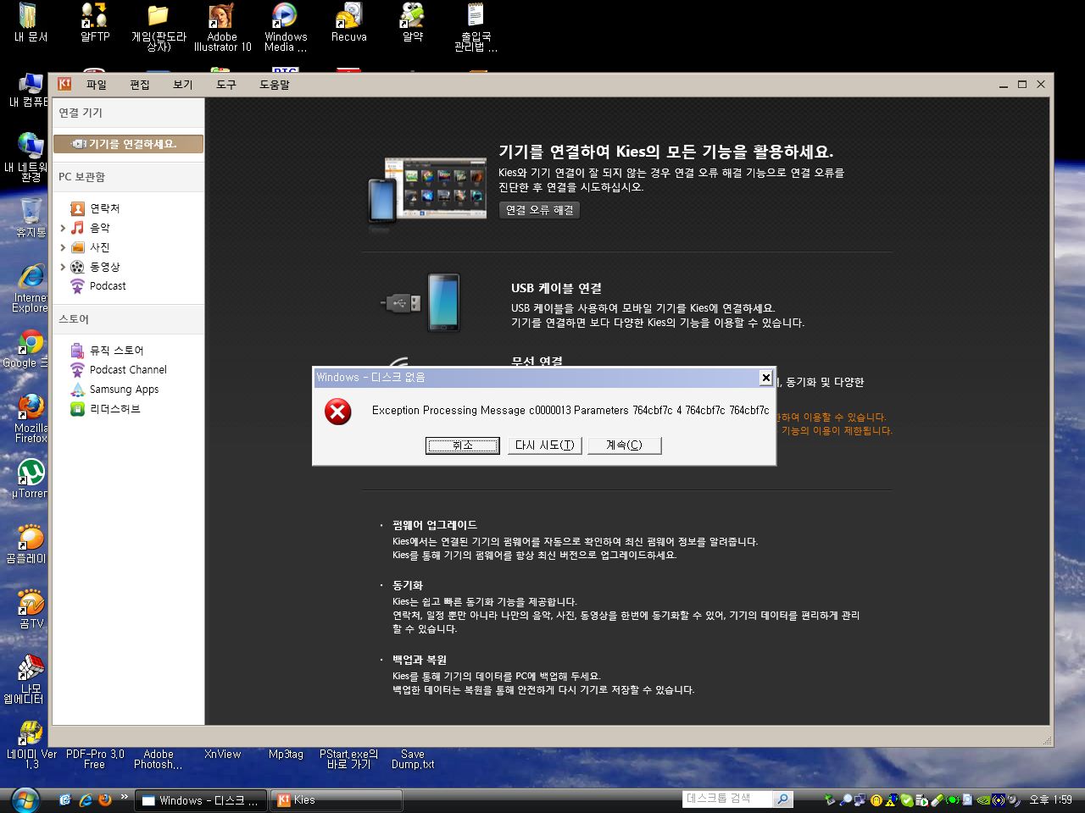Open 곰TV desktop icon
This screenshot has width=1085, height=813.
coord(31,608)
